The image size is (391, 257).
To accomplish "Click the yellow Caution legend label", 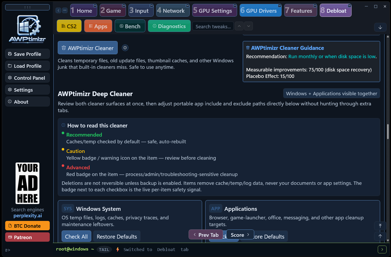I will (75, 151).
